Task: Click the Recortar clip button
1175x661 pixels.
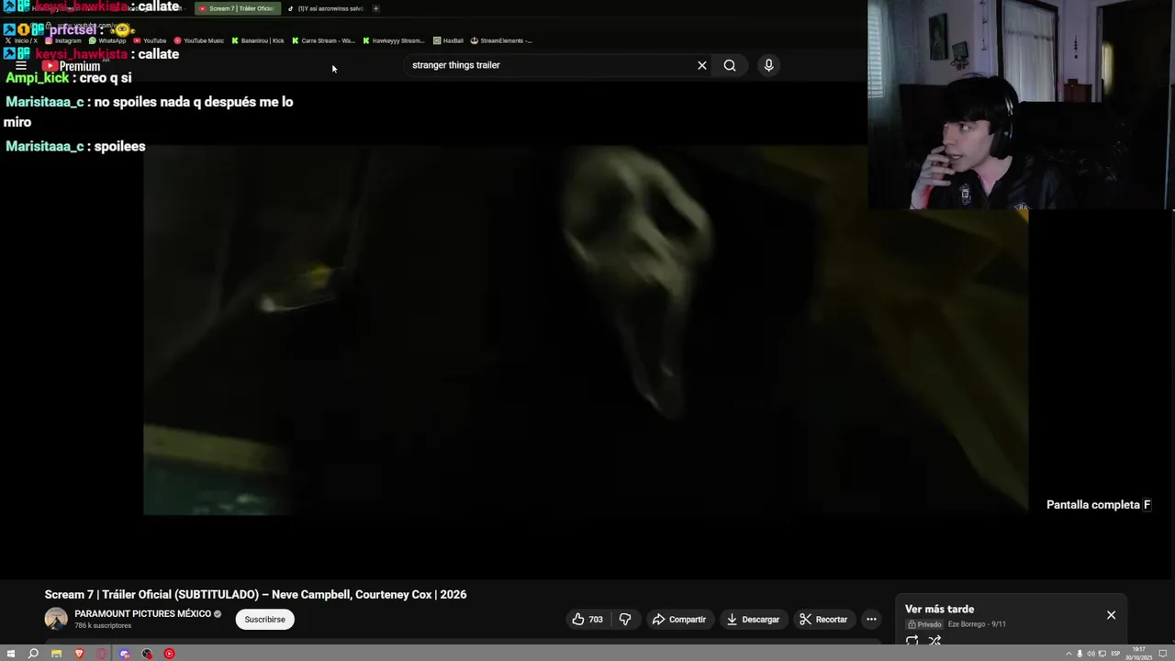Action: (x=823, y=620)
